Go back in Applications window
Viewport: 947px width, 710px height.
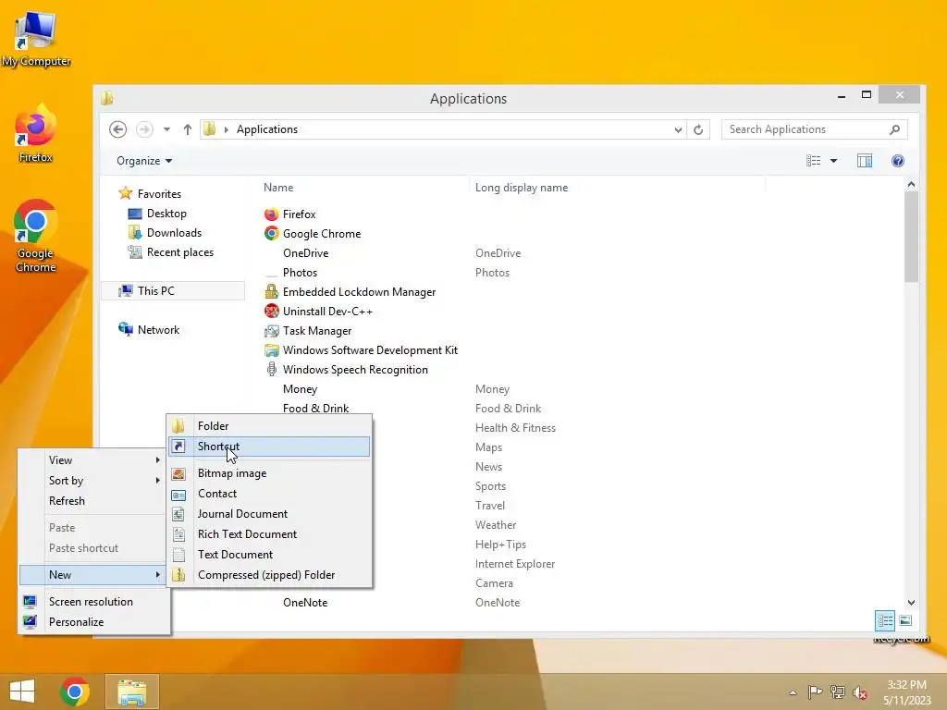tap(117, 129)
